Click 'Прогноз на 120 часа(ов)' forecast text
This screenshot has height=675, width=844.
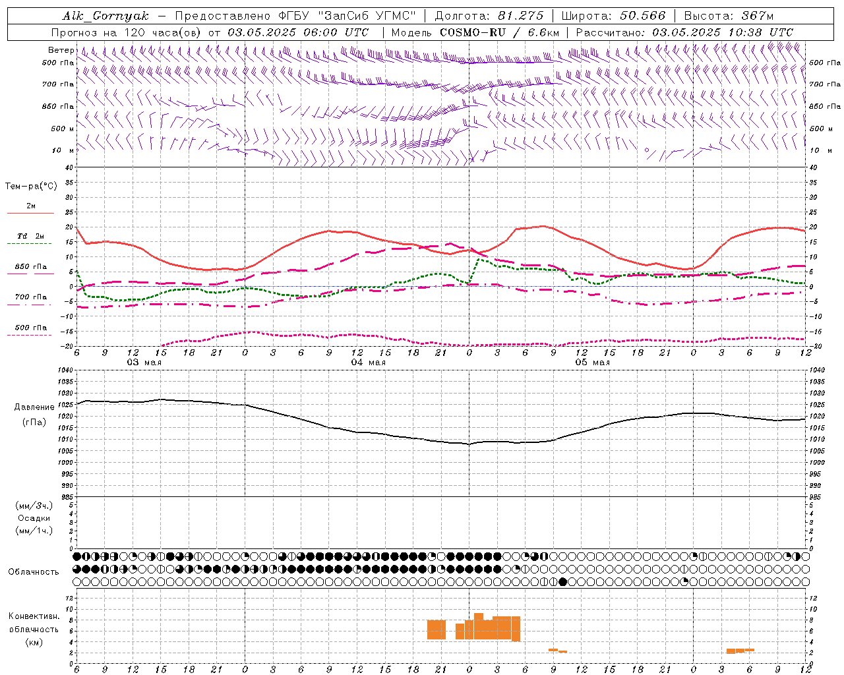[x=127, y=32]
